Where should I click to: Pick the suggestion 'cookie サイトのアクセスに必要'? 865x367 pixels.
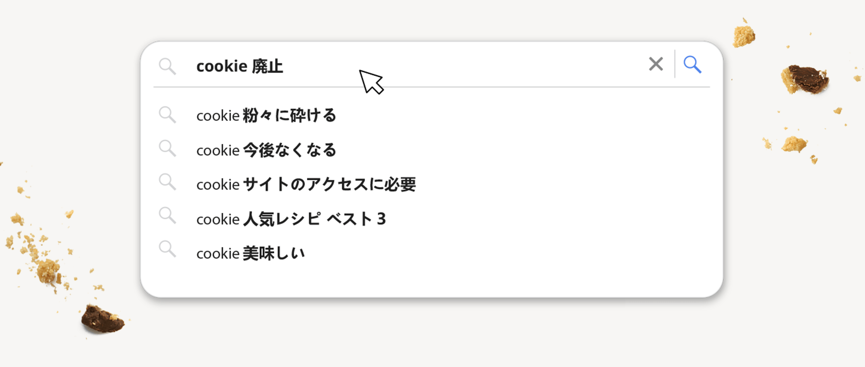306,185
